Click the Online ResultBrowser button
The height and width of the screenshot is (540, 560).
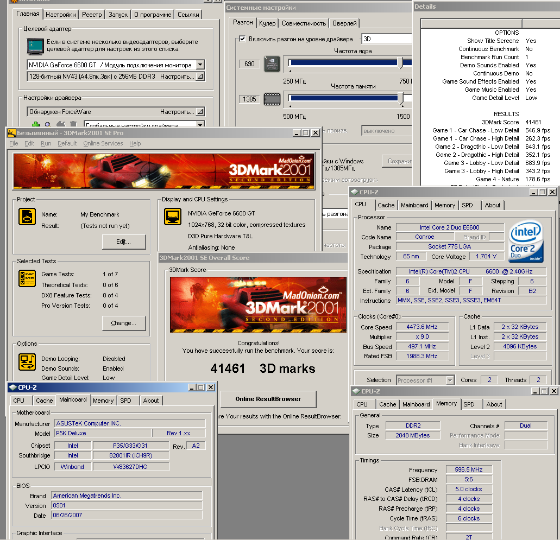268,399
